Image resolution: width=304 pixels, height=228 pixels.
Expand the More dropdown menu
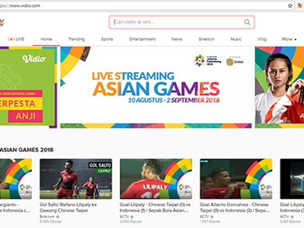coord(289,39)
